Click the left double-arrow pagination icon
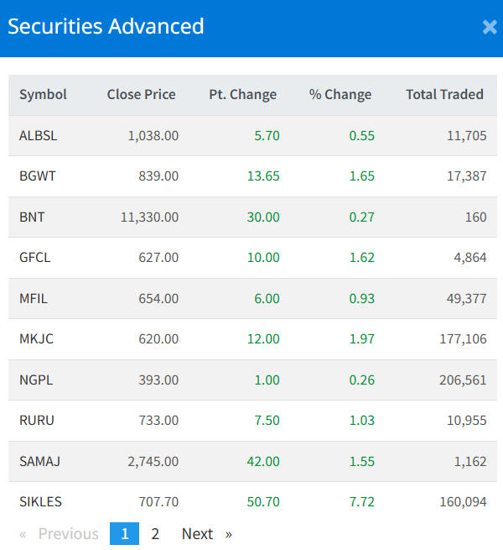The height and width of the screenshot is (550, 503). [23, 534]
